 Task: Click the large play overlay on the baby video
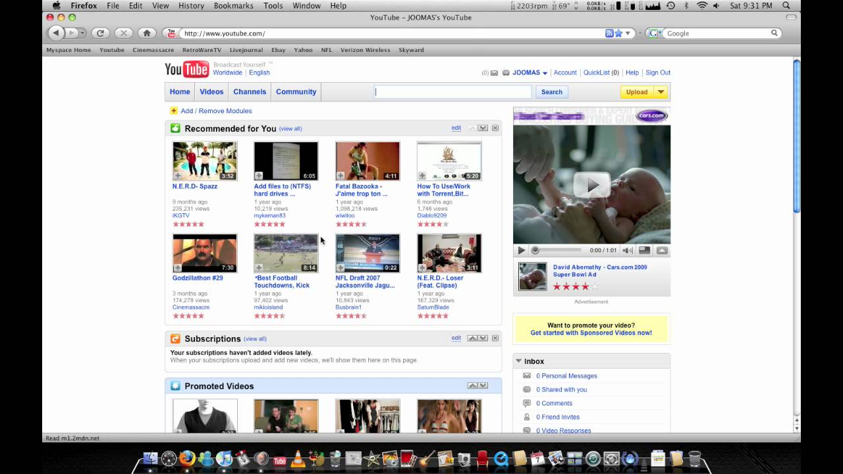tap(591, 185)
